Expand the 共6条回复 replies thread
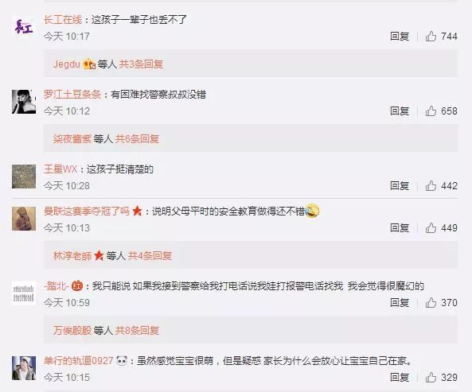 coord(137,138)
